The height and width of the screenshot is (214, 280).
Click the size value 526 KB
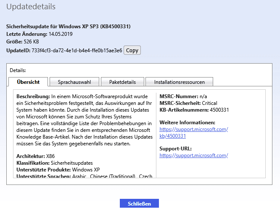click(31, 42)
